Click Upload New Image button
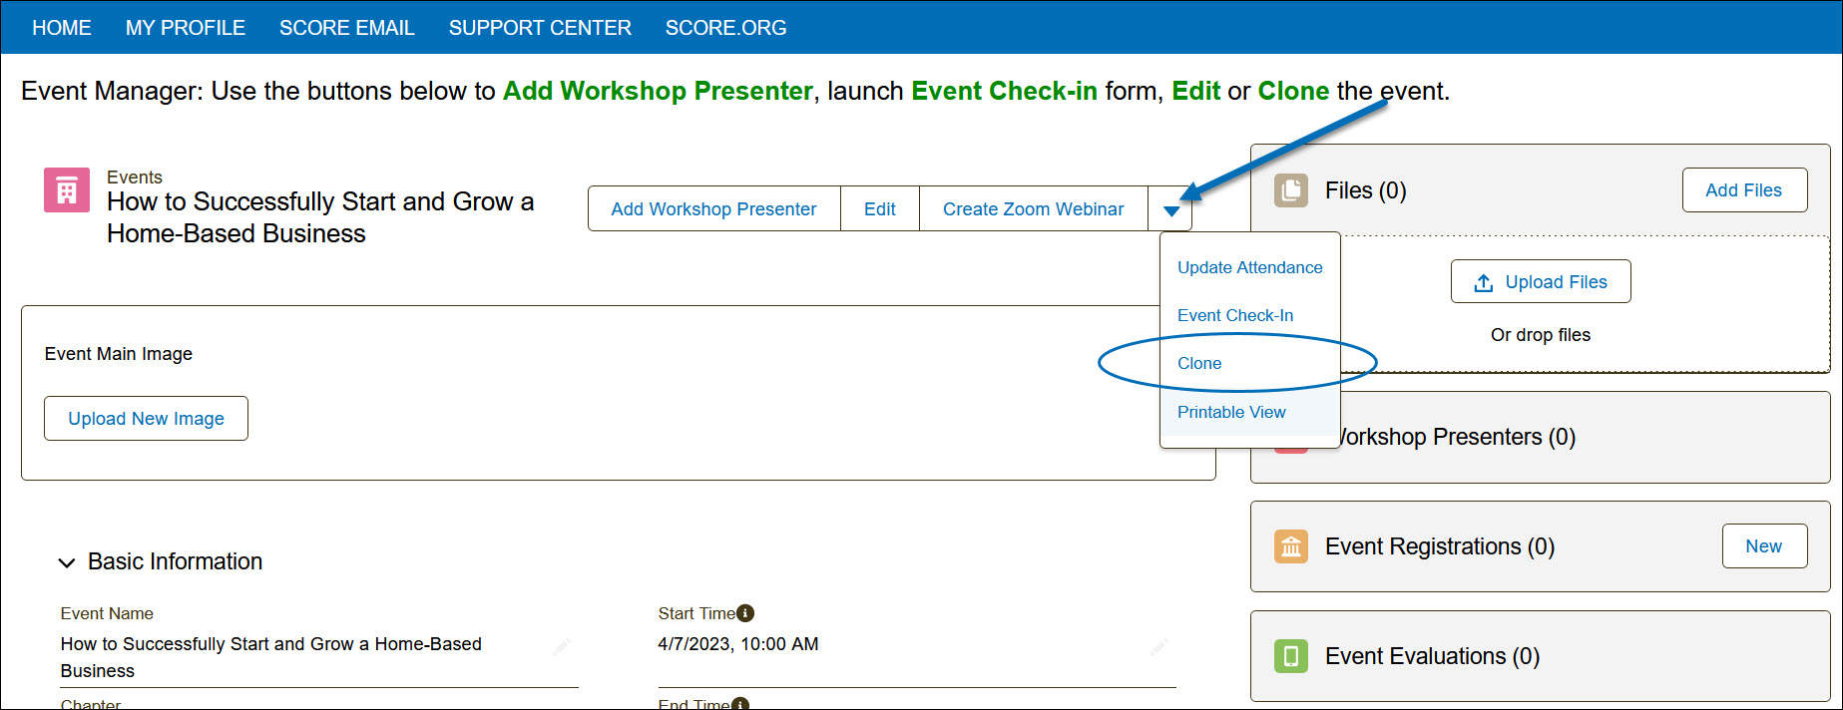The height and width of the screenshot is (710, 1843). (x=146, y=419)
